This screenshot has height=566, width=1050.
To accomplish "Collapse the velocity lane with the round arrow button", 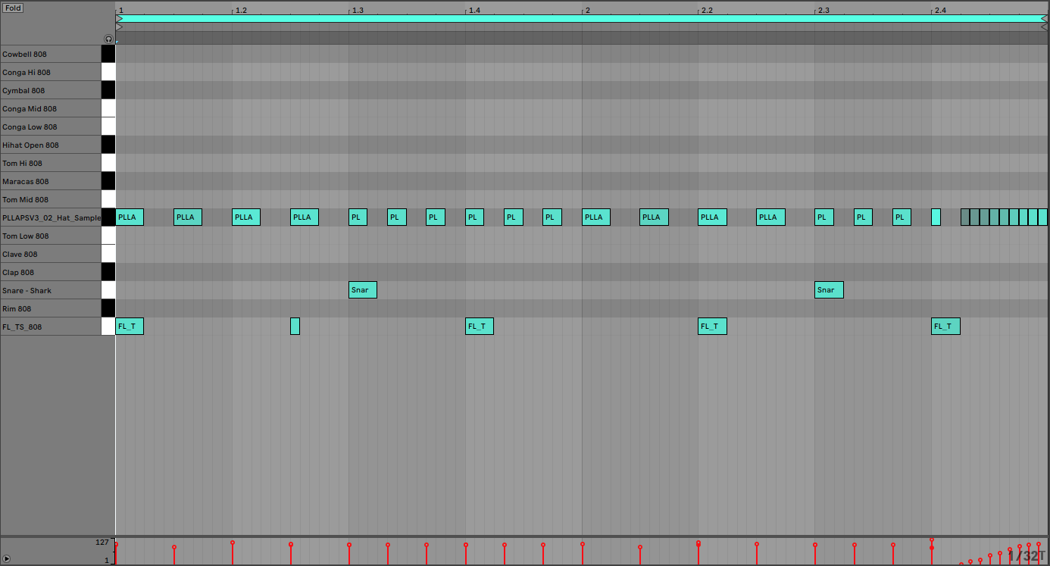I will [7, 558].
